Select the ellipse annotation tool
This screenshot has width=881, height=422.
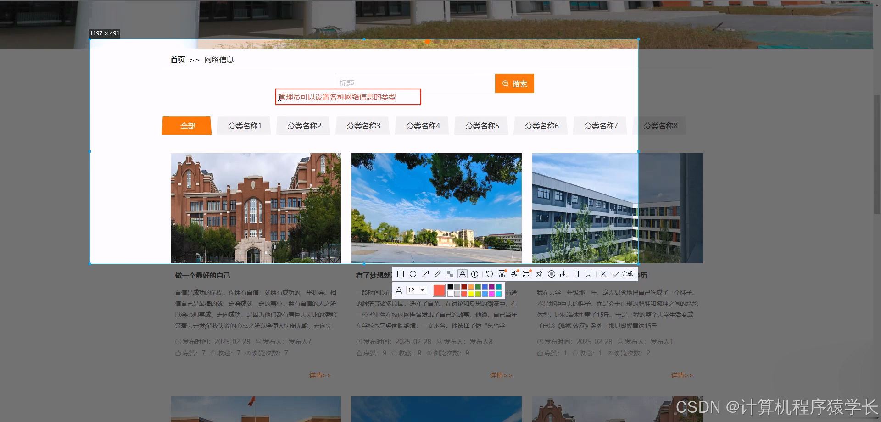(x=413, y=274)
